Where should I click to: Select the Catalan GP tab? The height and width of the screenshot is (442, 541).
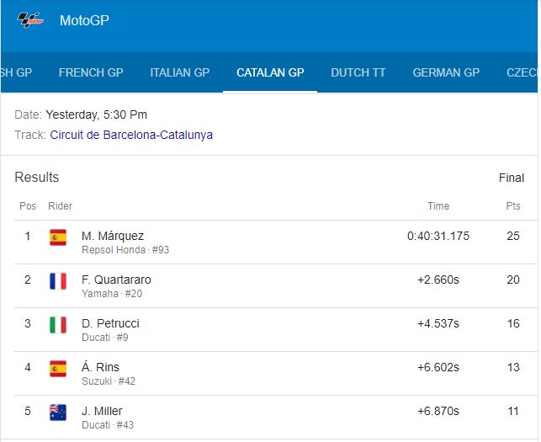click(x=270, y=73)
